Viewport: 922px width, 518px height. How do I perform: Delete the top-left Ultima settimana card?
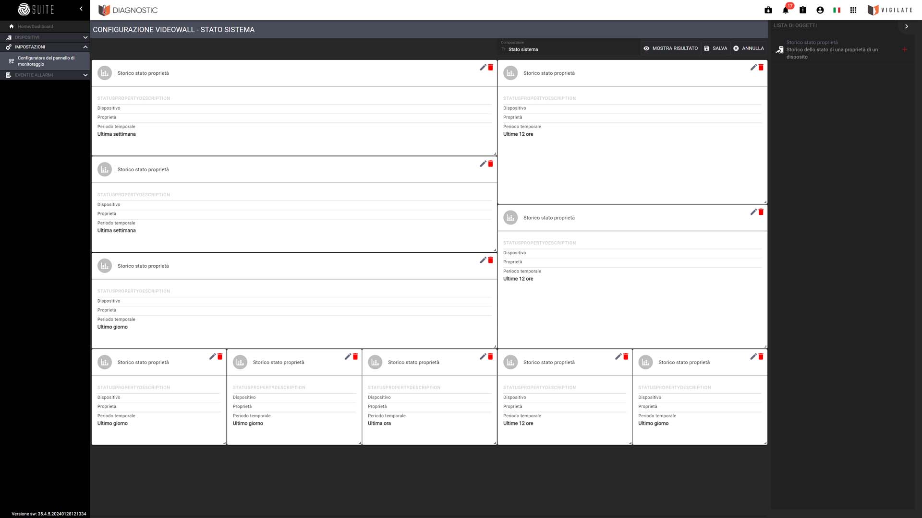coord(491,68)
